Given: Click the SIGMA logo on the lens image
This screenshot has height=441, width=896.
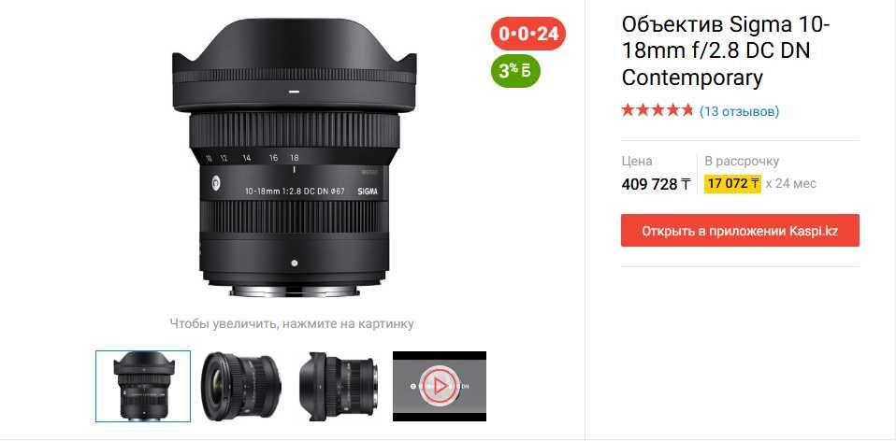Looking at the screenshot, I should 368,192.
